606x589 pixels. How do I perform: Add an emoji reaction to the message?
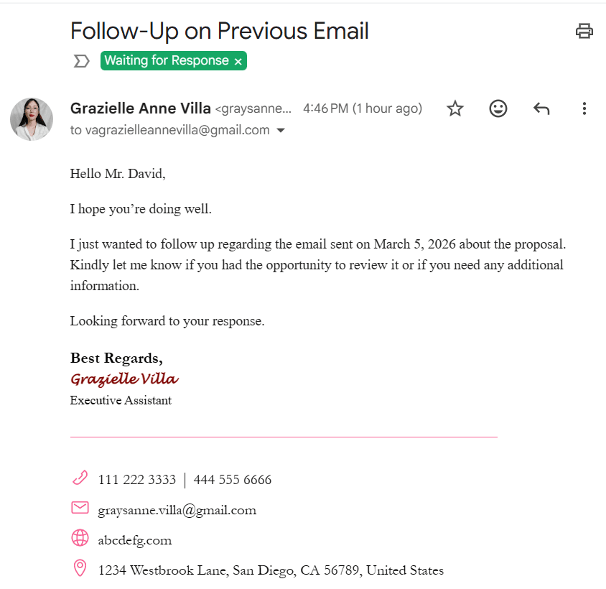click(498, 108)
